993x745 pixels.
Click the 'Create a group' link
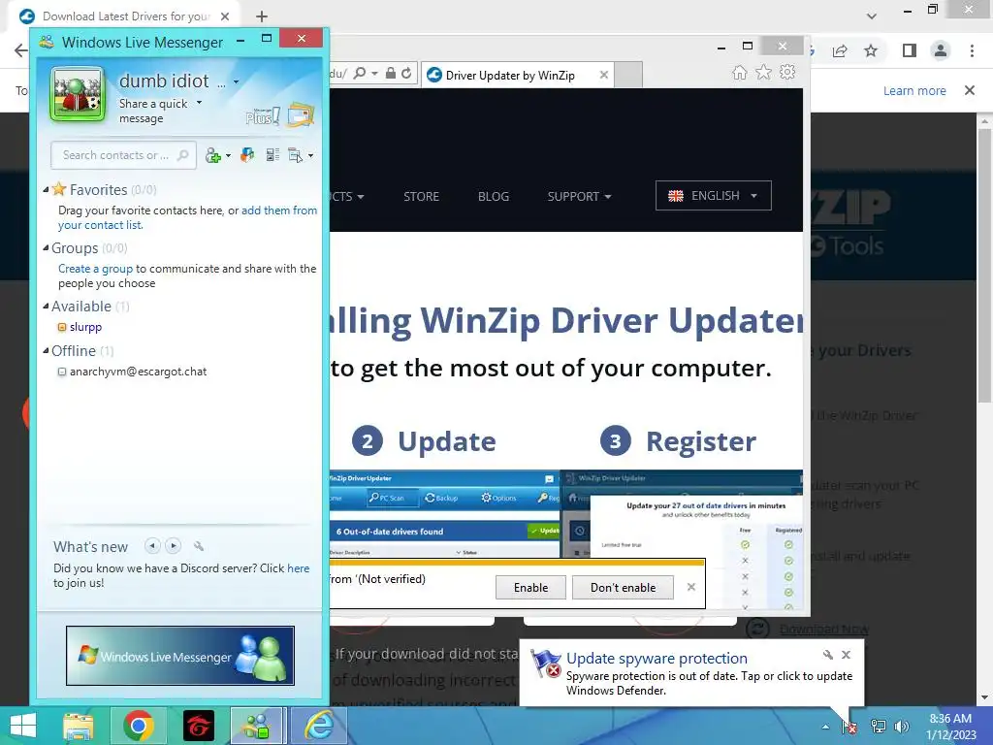click(x=96, y=269)
